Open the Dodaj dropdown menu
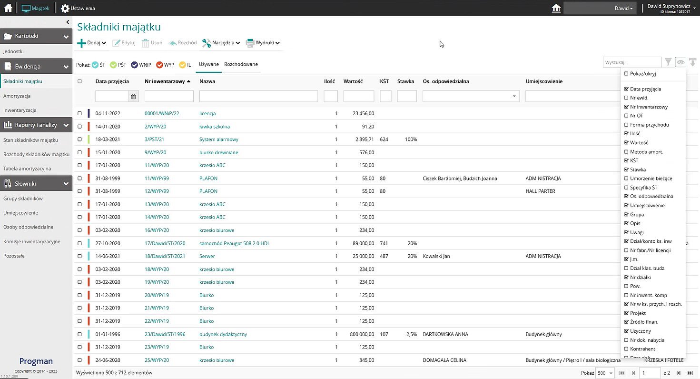This screenshot has width=700, height=379. pos(92,43)
